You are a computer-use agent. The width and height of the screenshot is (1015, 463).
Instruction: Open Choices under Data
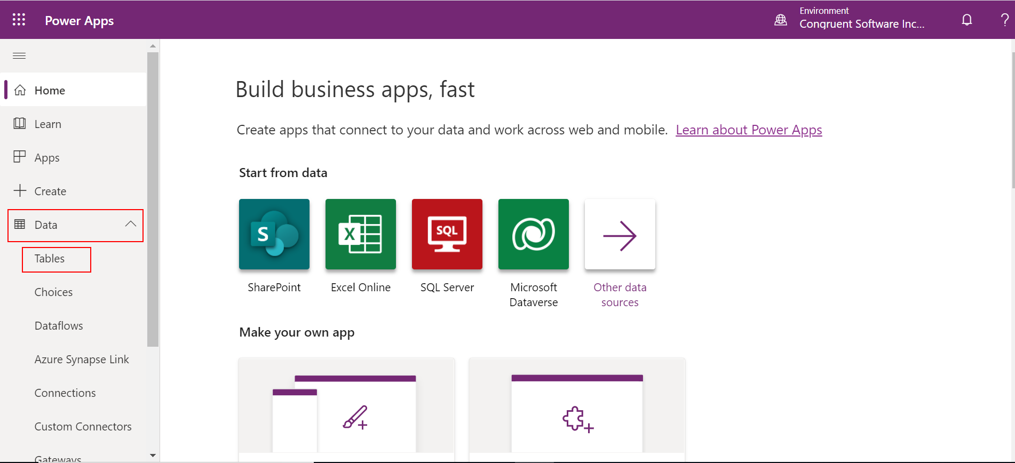(x=53, y=292)
